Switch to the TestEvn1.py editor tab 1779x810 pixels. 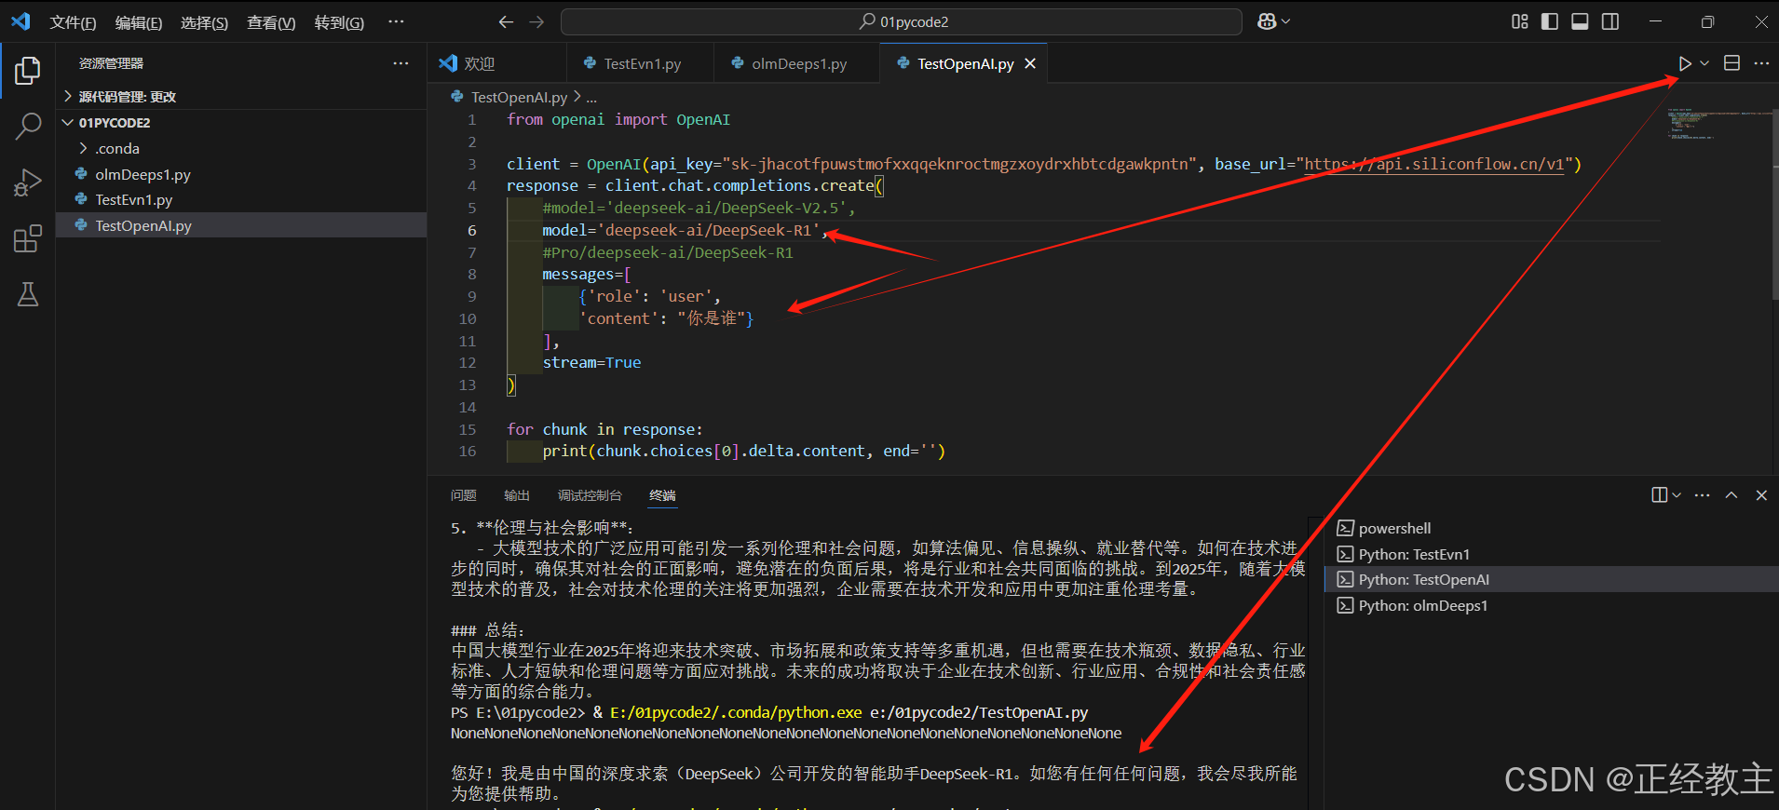[640, 63]
